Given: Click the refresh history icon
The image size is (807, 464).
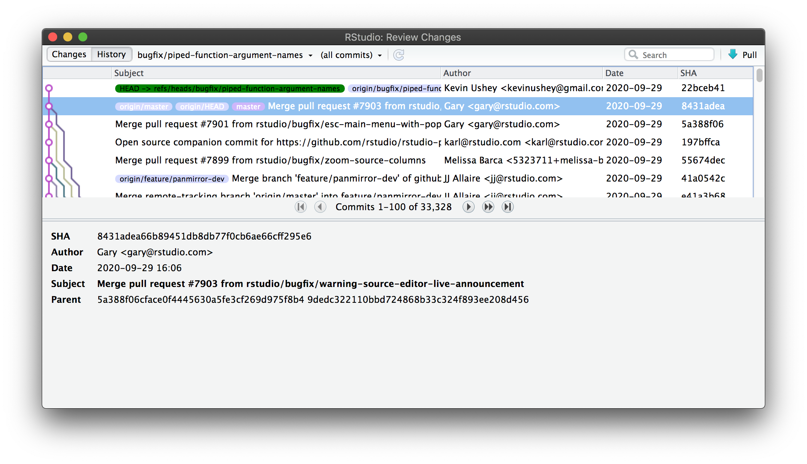Looking at the screenshot, I should click(x=399, y=55).
